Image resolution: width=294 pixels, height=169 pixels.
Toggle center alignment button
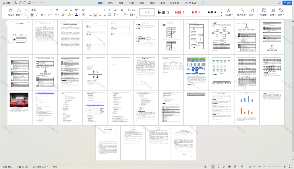(95, 15)
